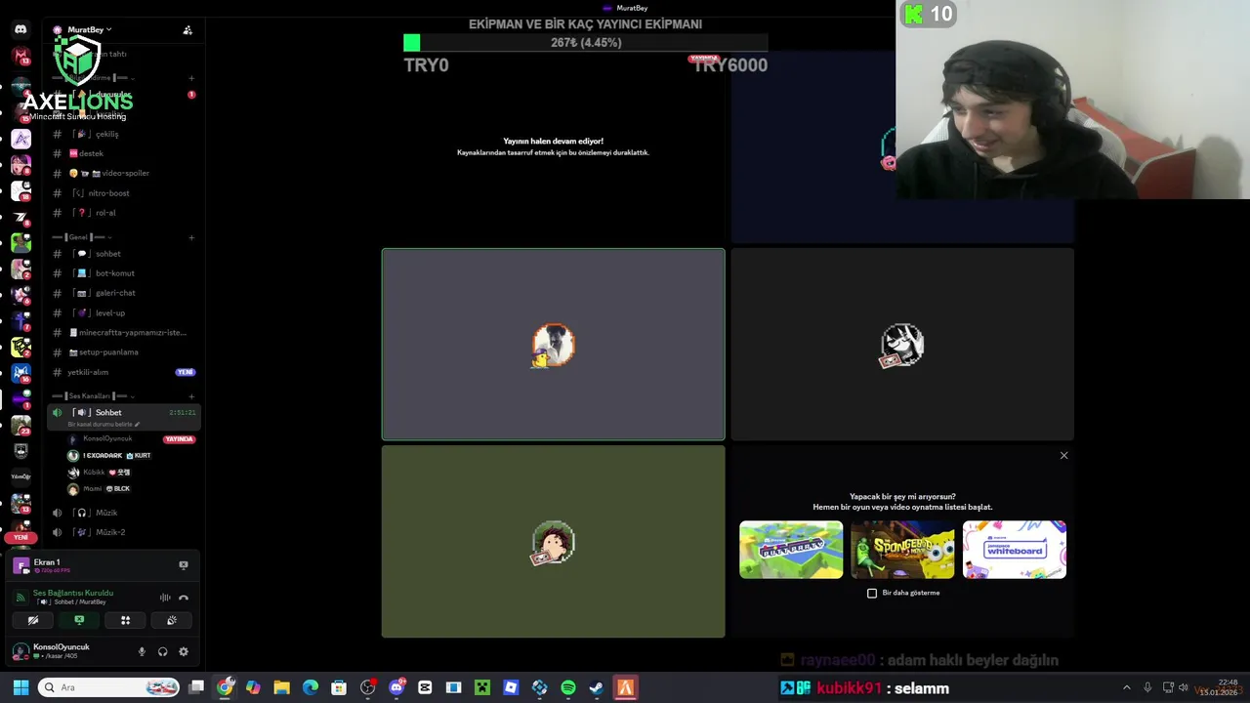Add a channel to Genel category
Screen dimensions: 1250x703
click(191, 237)
